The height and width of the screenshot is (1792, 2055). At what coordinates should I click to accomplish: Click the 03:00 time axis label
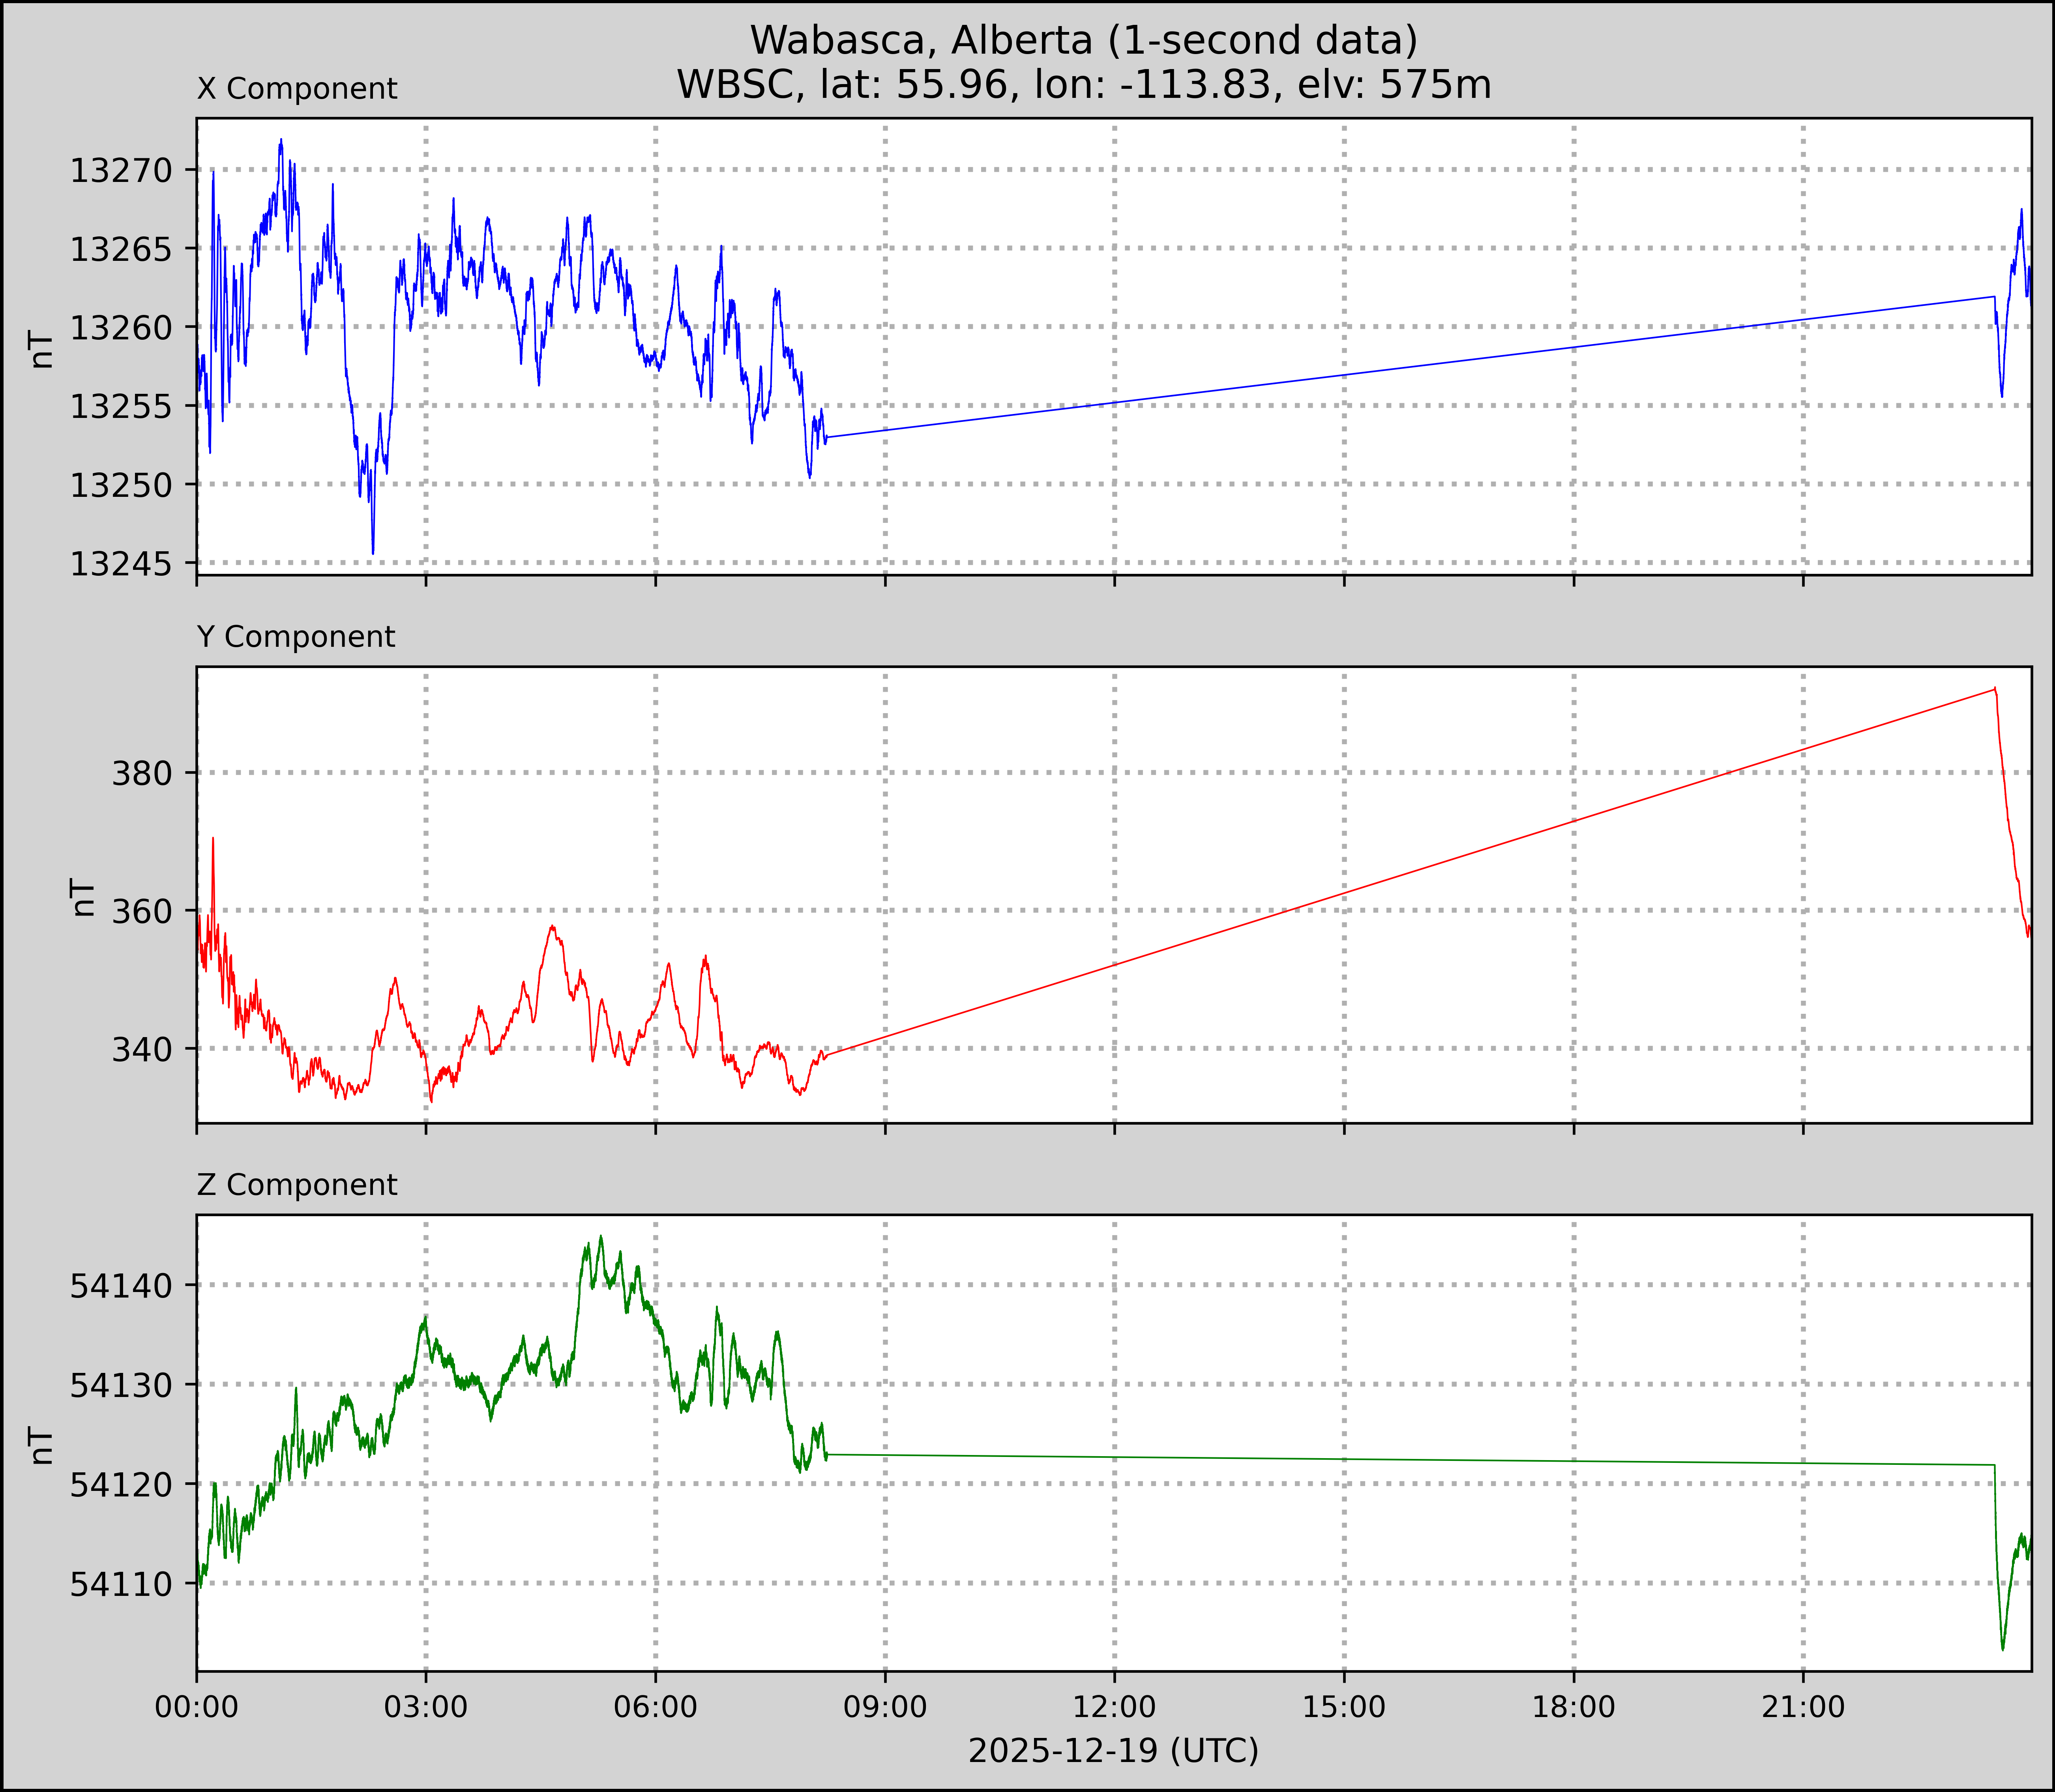[426, 1707]
